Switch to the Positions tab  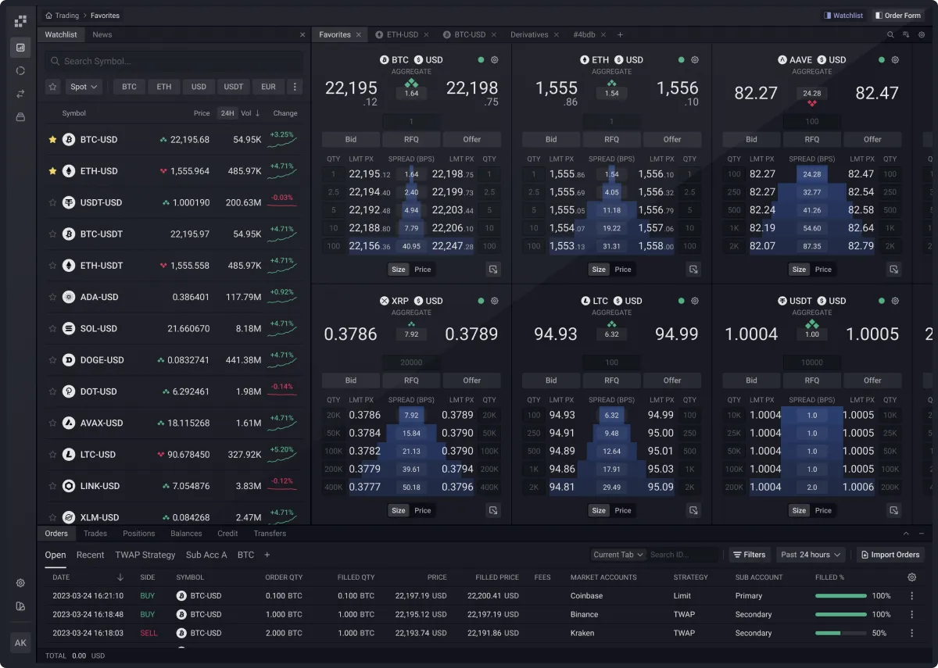point(139,533)
